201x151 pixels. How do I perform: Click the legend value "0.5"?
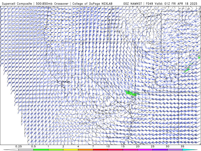coord(33,146)
